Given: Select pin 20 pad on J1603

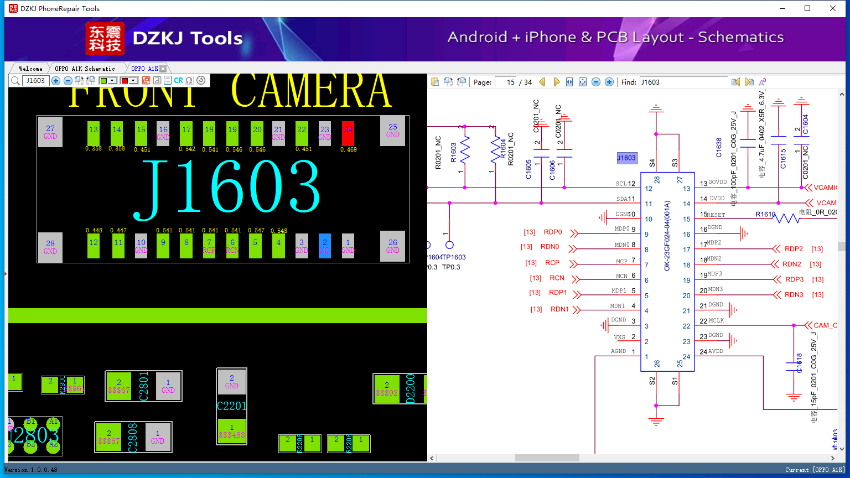Looking at the screenshot, I should click(x=257, y=133).
